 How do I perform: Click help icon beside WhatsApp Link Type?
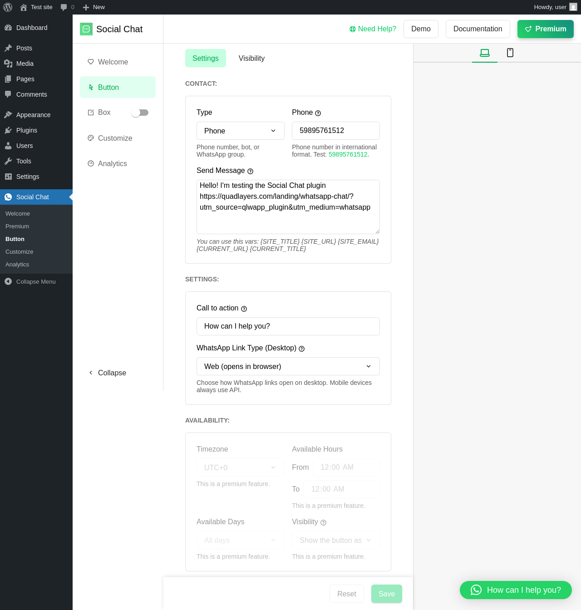click(301, 349)
